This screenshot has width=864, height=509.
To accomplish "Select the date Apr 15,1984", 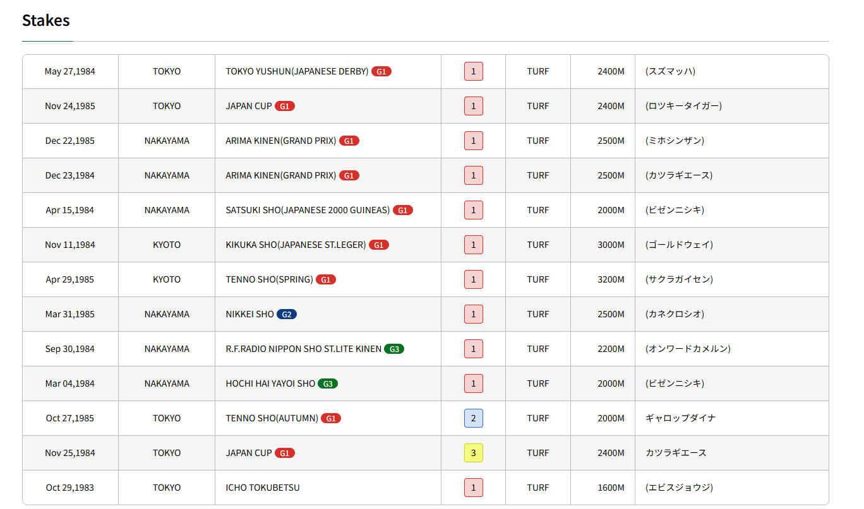I will [70, 210].
